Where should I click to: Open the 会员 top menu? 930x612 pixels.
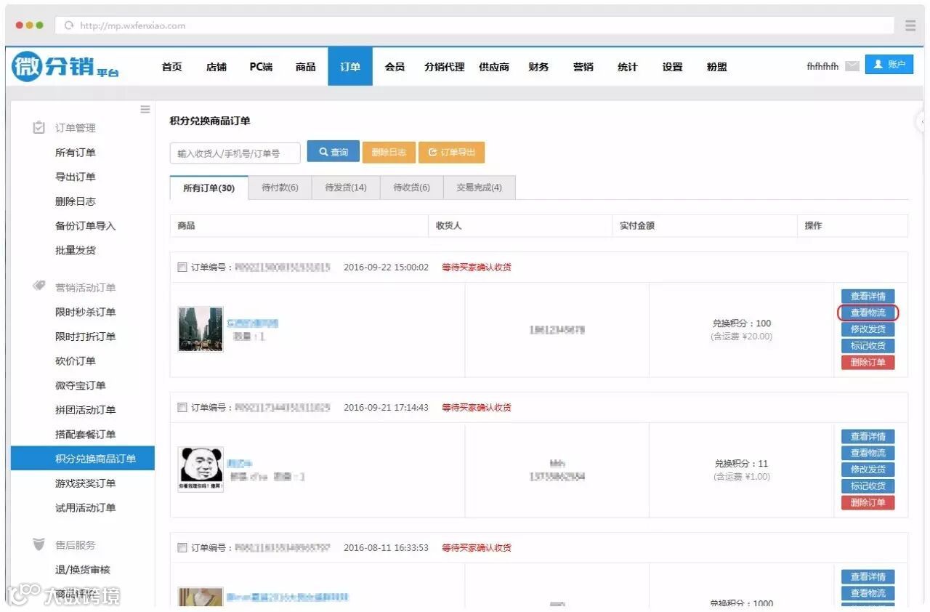coord(395,67)
